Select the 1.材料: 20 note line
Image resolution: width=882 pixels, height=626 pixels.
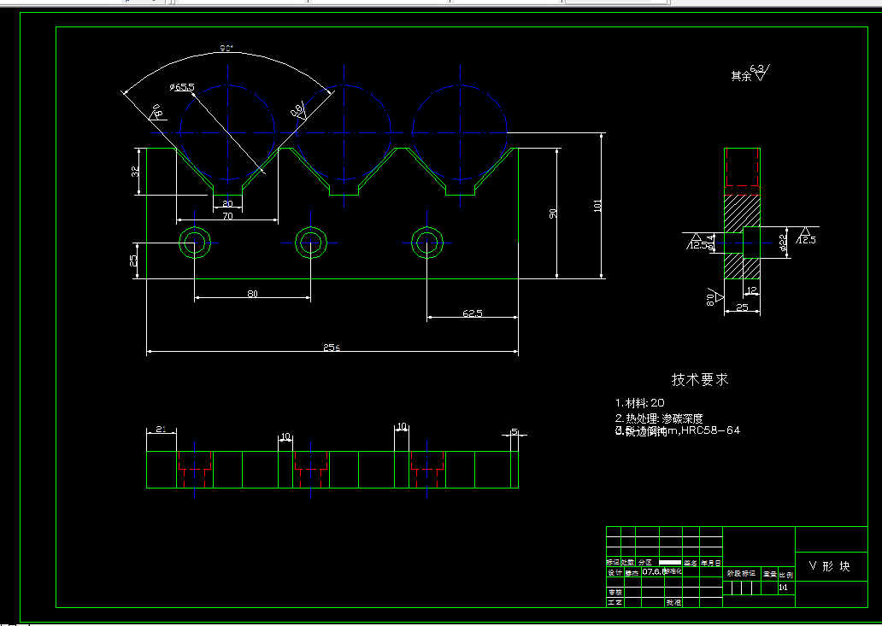[640, 402]
